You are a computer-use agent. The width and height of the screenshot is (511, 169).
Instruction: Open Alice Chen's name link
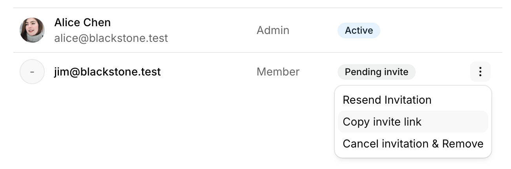click(82, 22)
